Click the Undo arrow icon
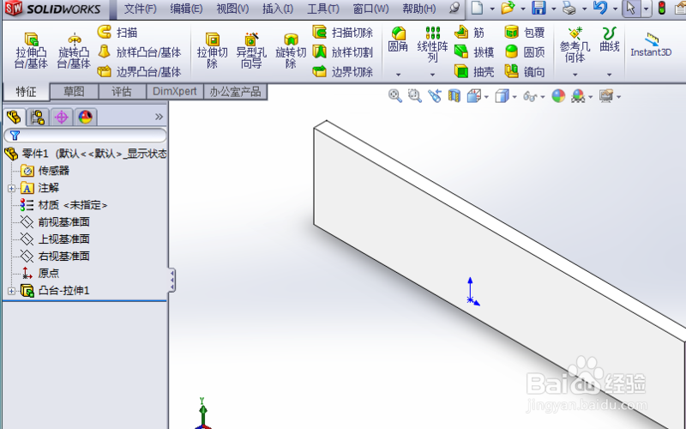686x429 pixels. [600, 8]
